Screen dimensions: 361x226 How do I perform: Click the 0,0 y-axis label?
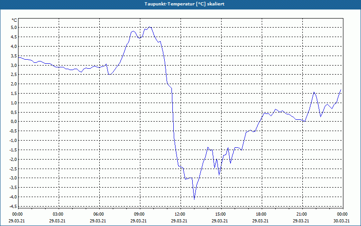pos(14,122)
